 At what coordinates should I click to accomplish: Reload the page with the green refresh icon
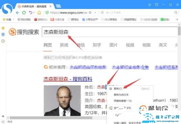click(x=24, y=12)
